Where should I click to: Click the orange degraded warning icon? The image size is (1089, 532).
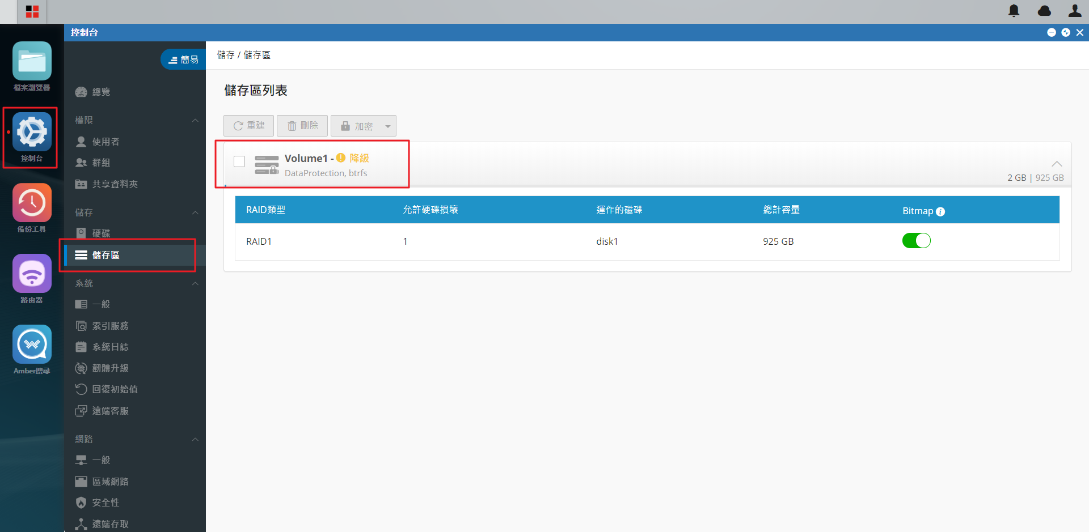341,158
